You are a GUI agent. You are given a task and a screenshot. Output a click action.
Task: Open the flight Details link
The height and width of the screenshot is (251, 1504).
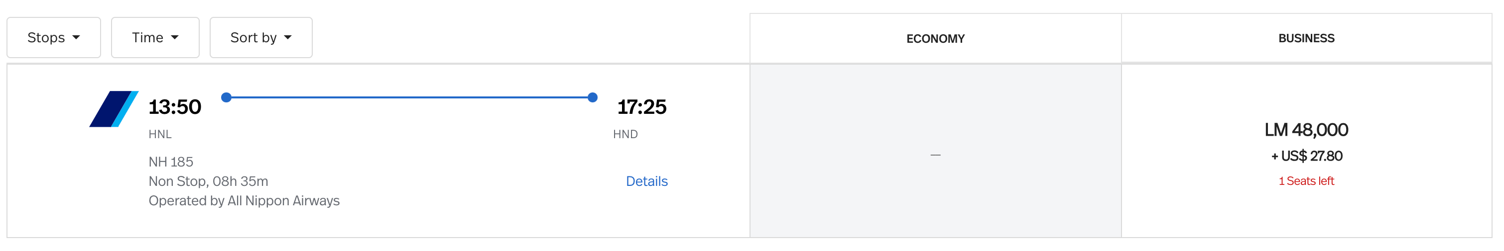tap(646, 181)
